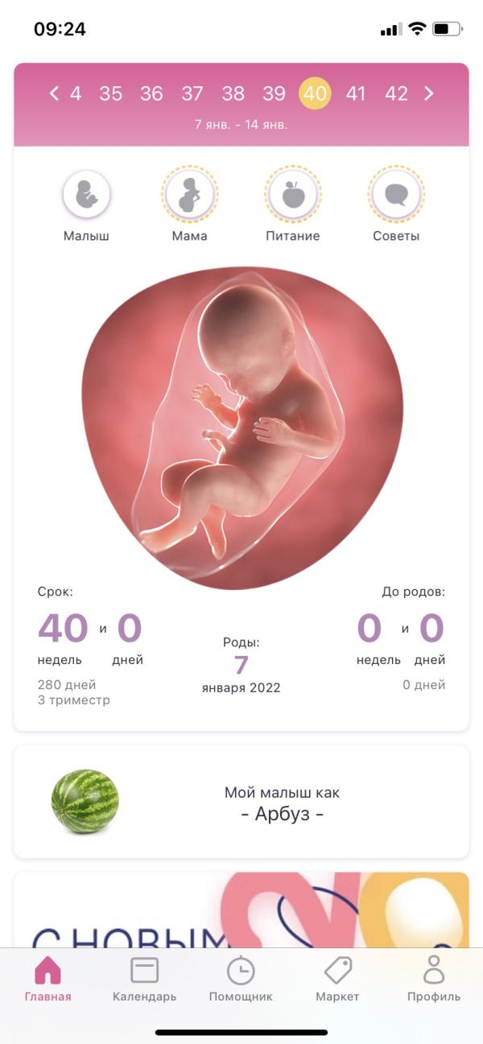Open the Календарь tab
483x1044 pixels.
145,979
